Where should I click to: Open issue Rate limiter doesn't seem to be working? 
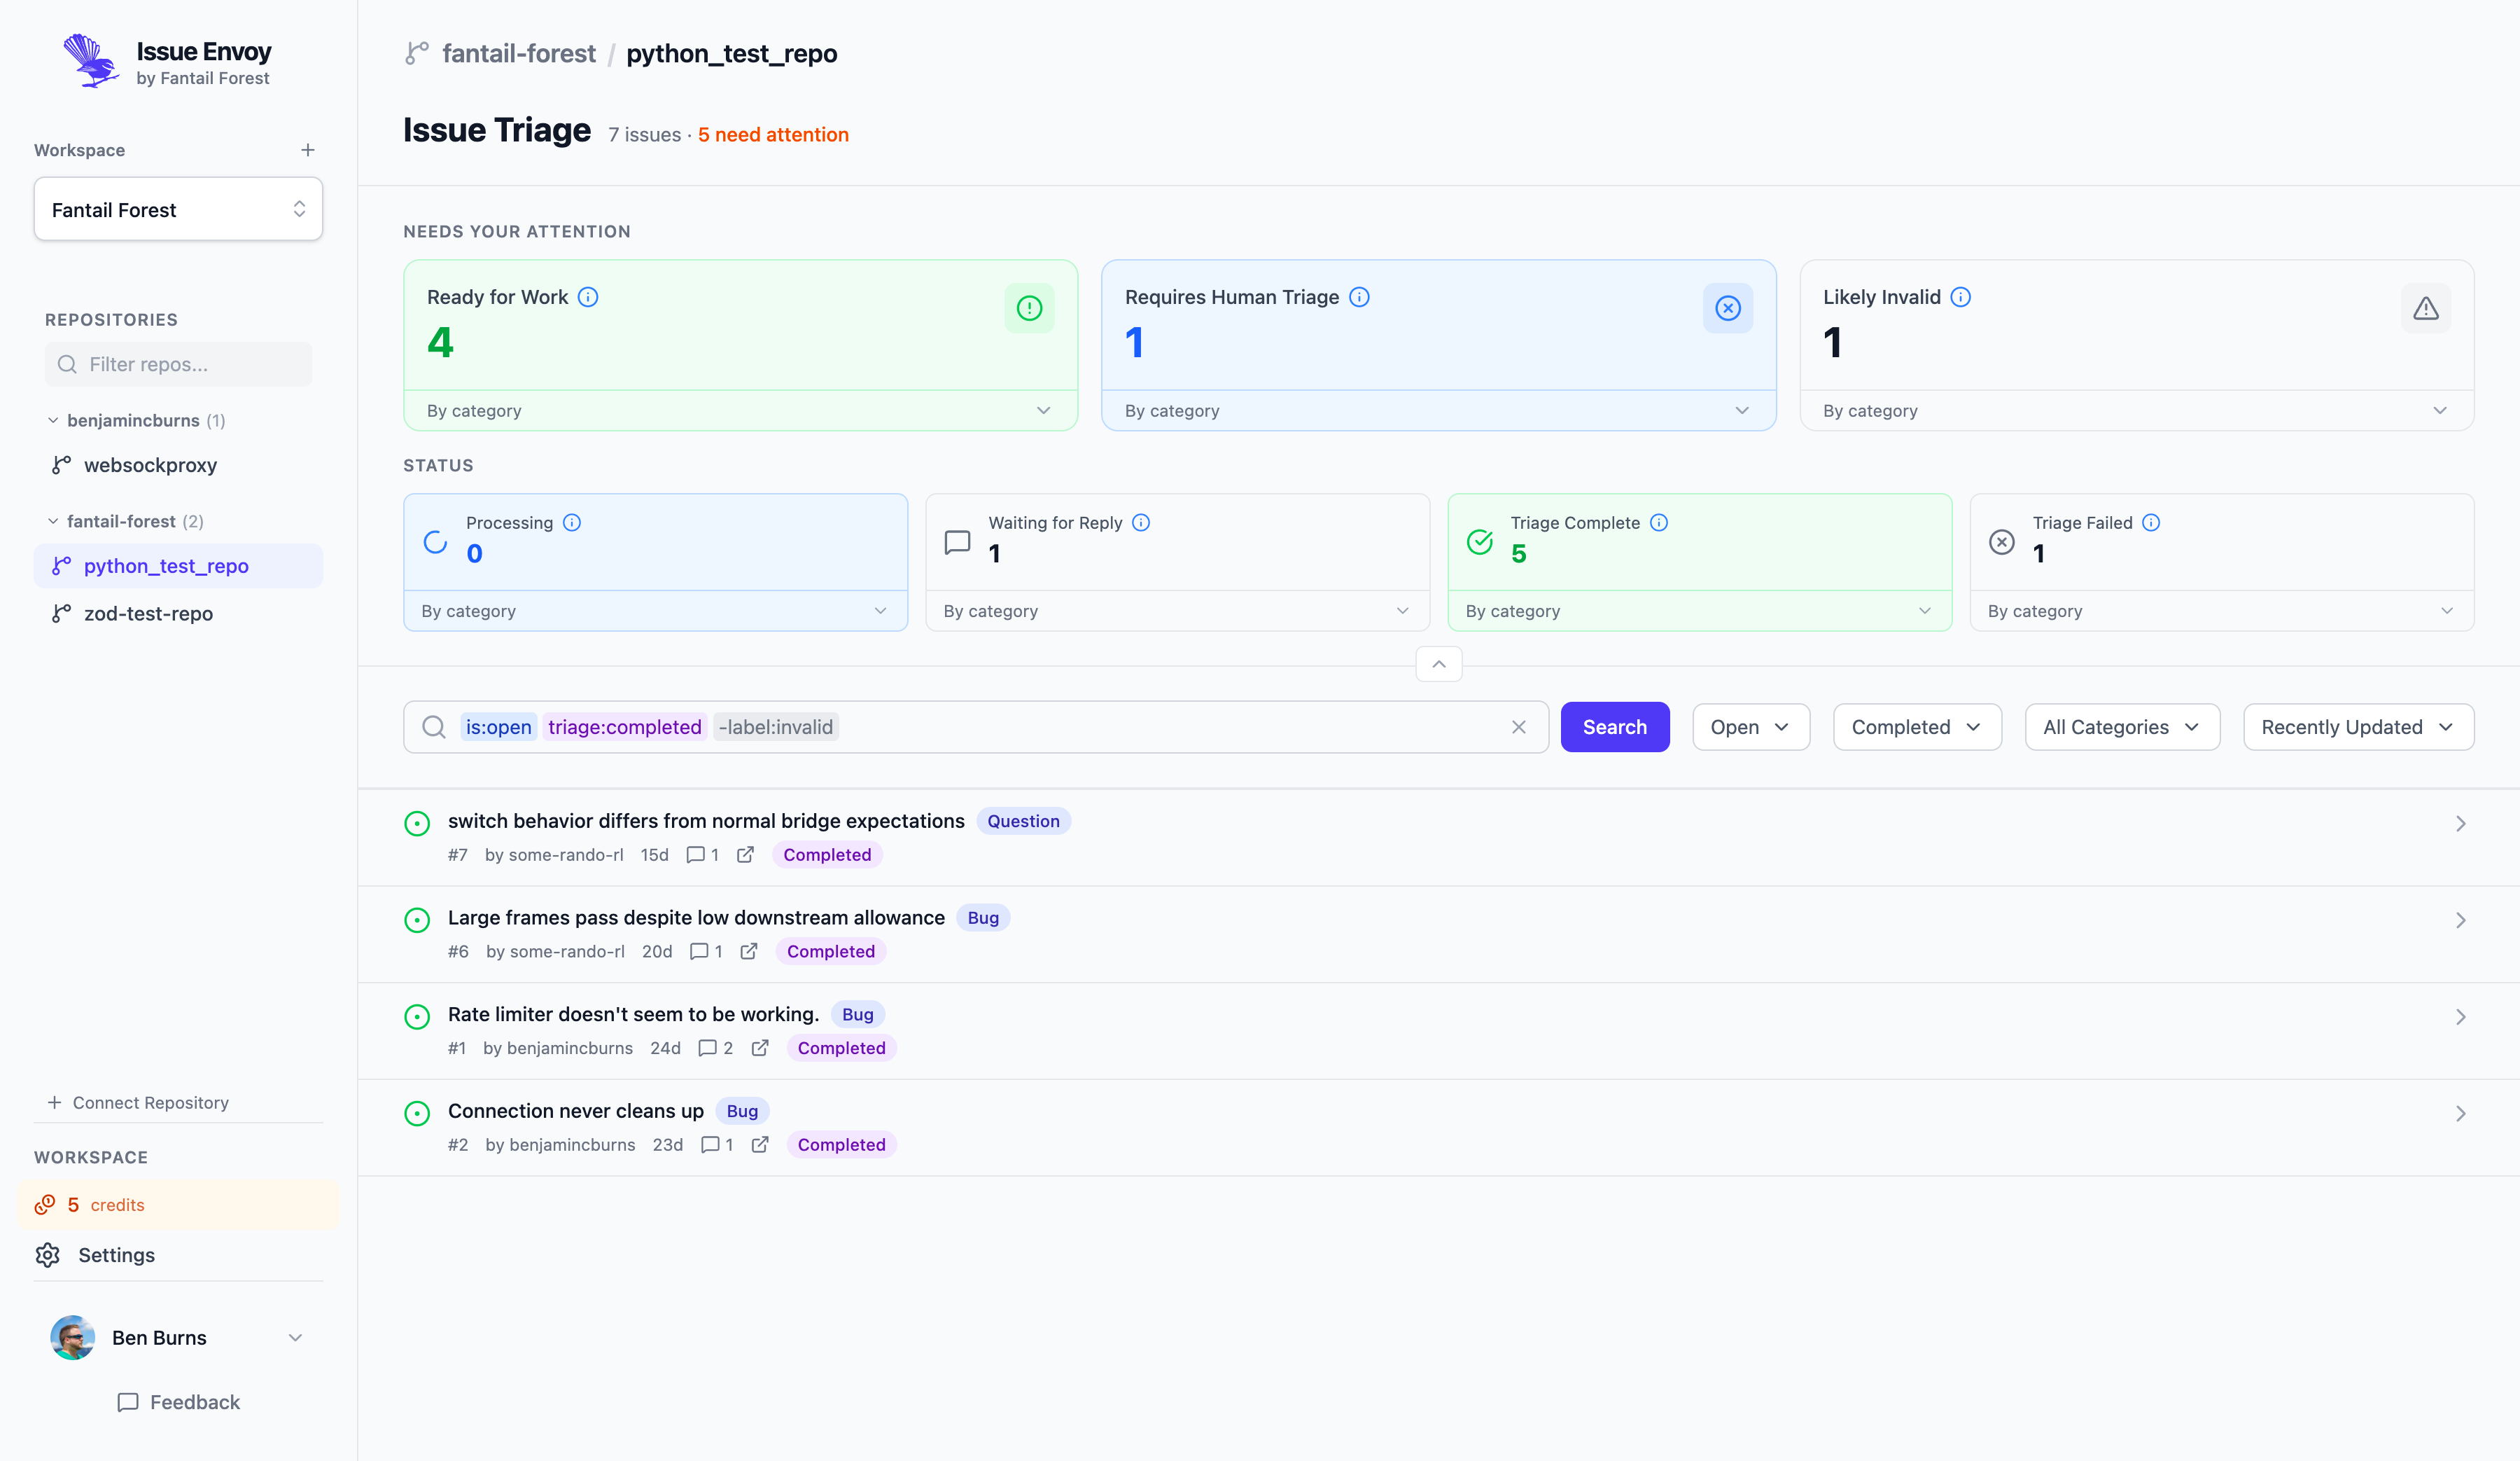pos(633,1015)
